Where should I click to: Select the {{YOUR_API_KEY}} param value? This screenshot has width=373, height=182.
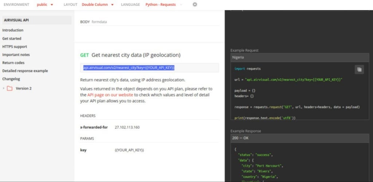tap(129, 150)
